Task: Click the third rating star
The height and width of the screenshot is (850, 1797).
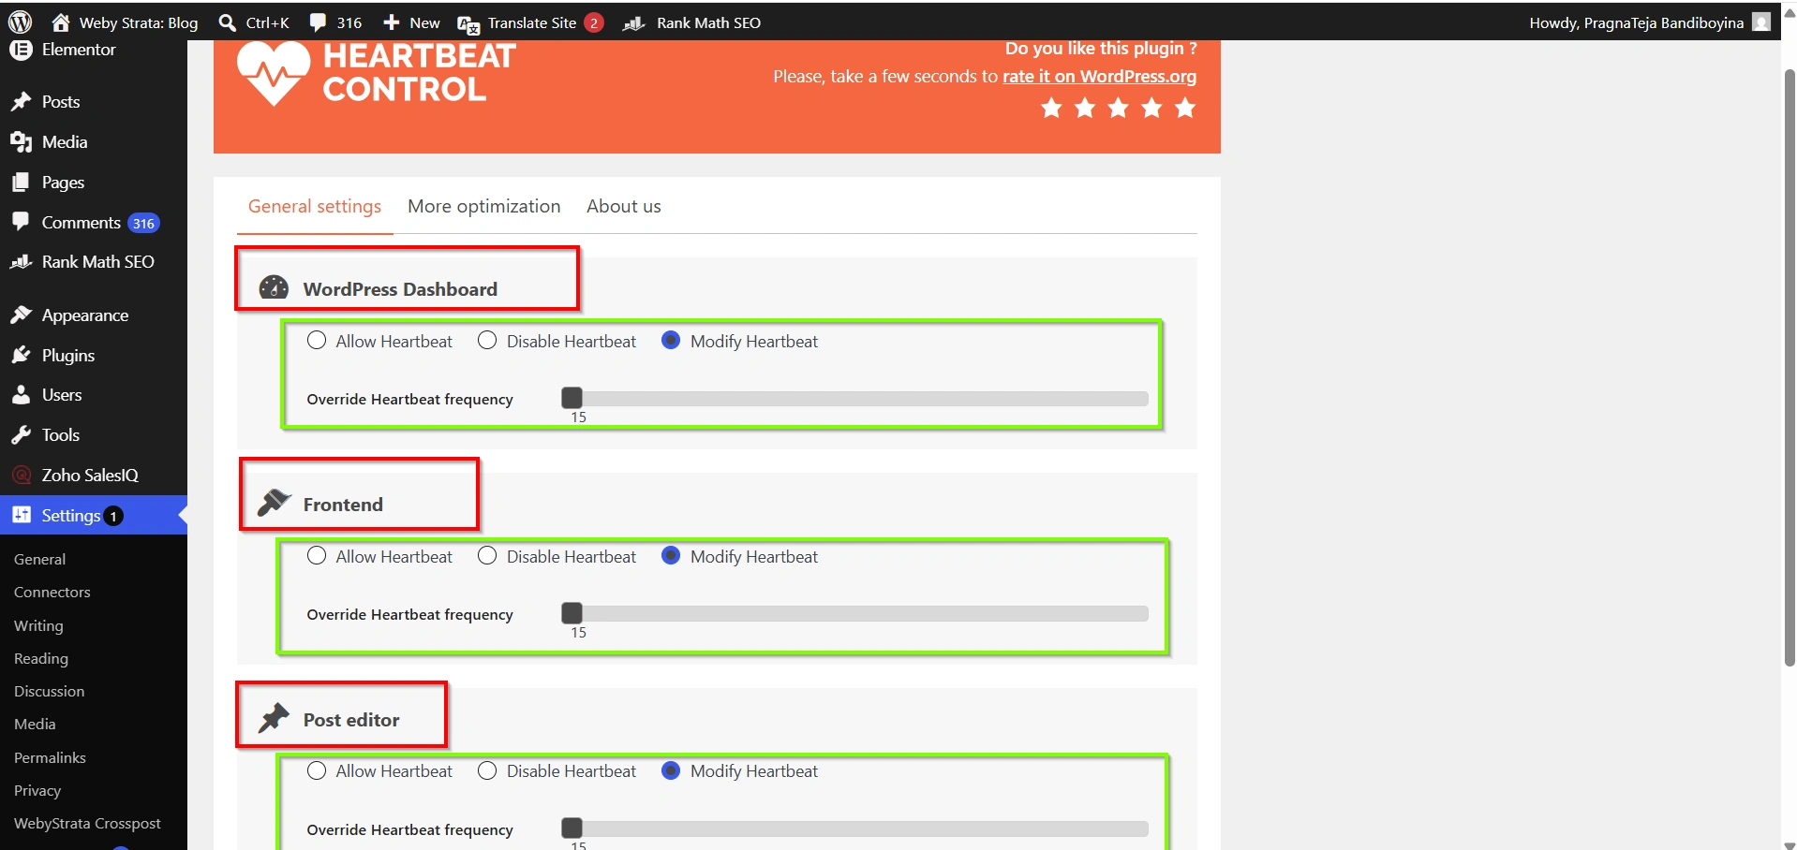Action: point(1118,108)
